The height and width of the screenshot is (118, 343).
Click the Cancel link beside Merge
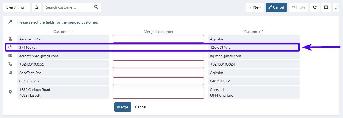point(141,107)
